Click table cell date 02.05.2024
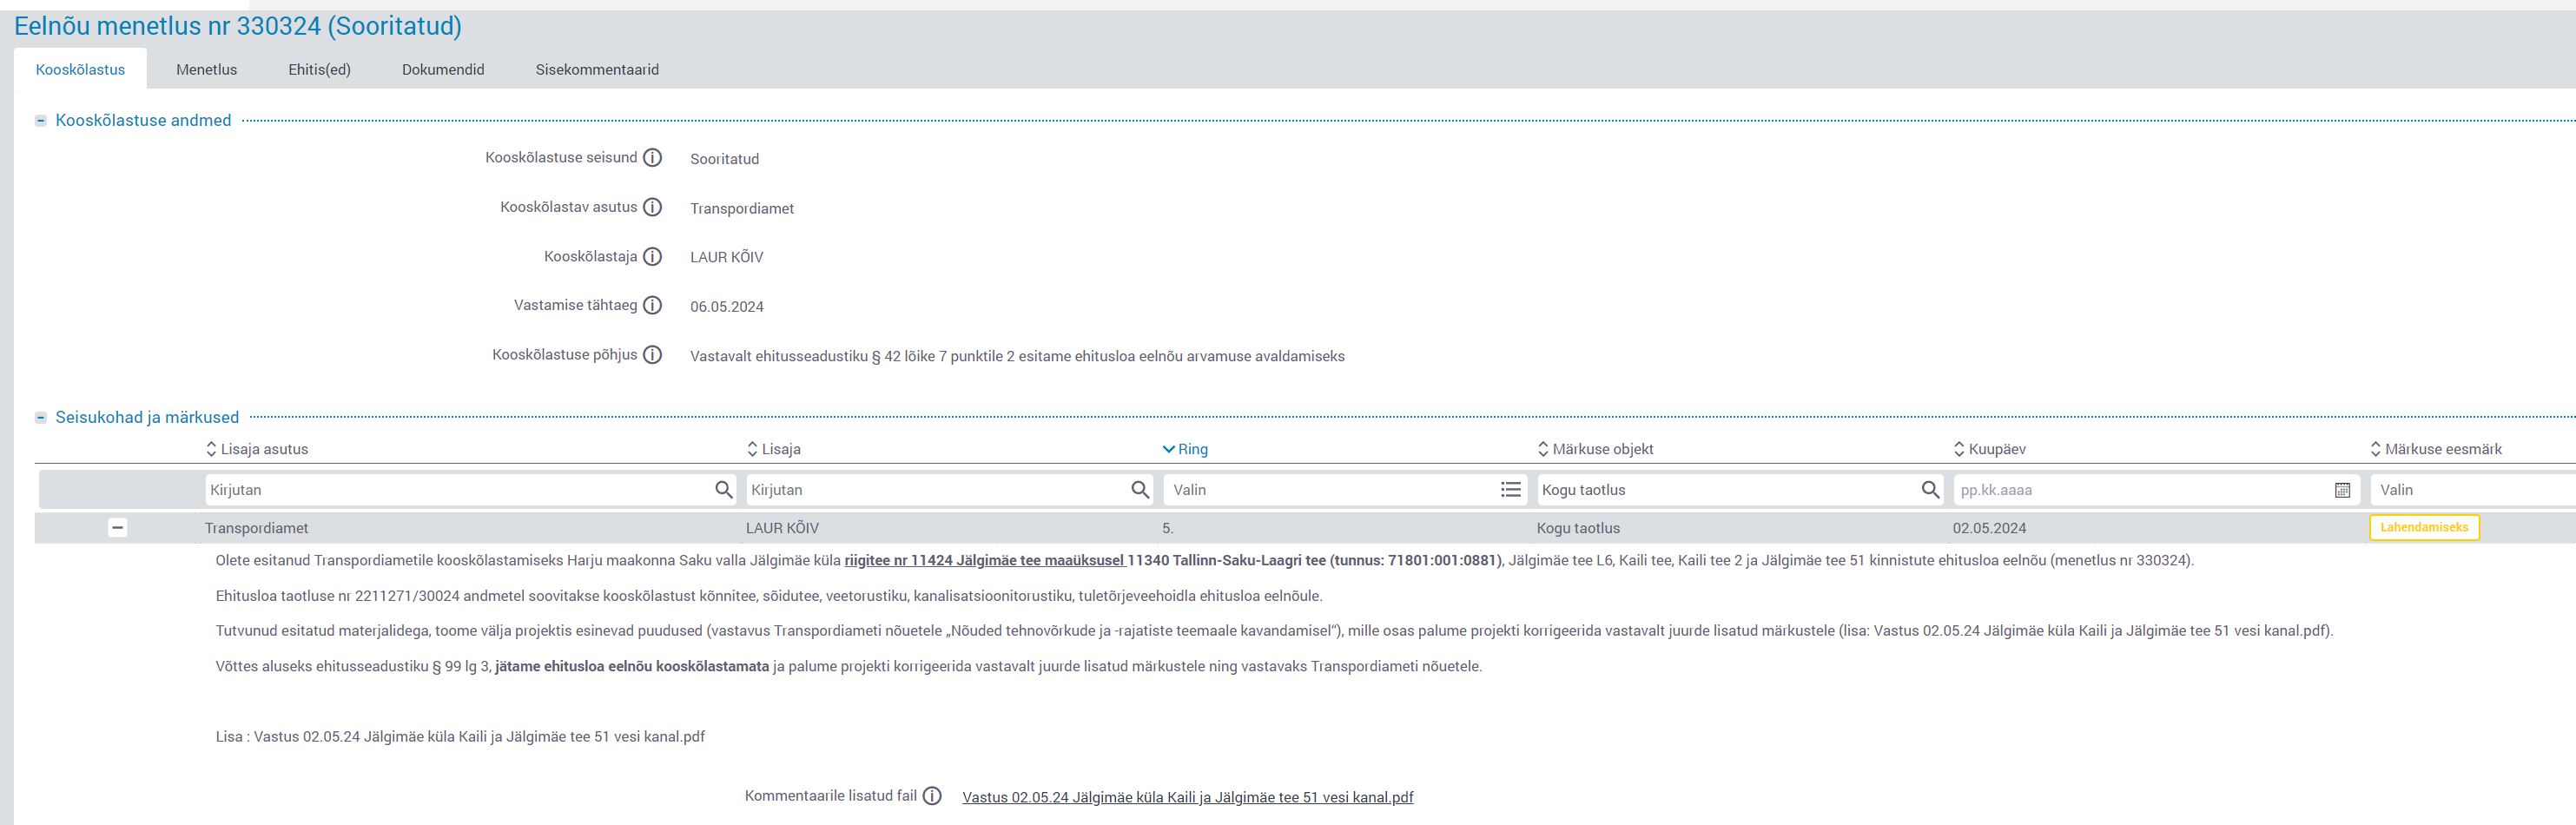This screenshot has height=825, width=2576. [1989, 528]
